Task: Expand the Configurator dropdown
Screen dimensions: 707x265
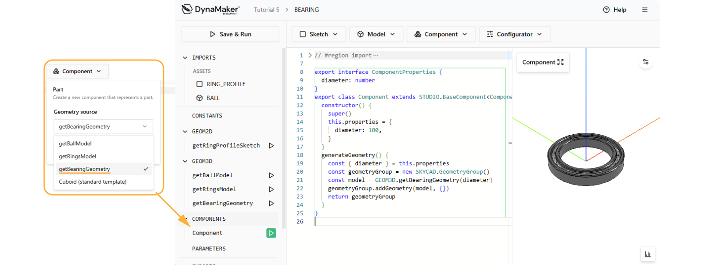Action: pos(514,34)
